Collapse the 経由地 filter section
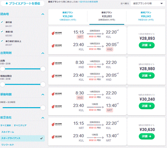167x148 pixels. (43, 14)
